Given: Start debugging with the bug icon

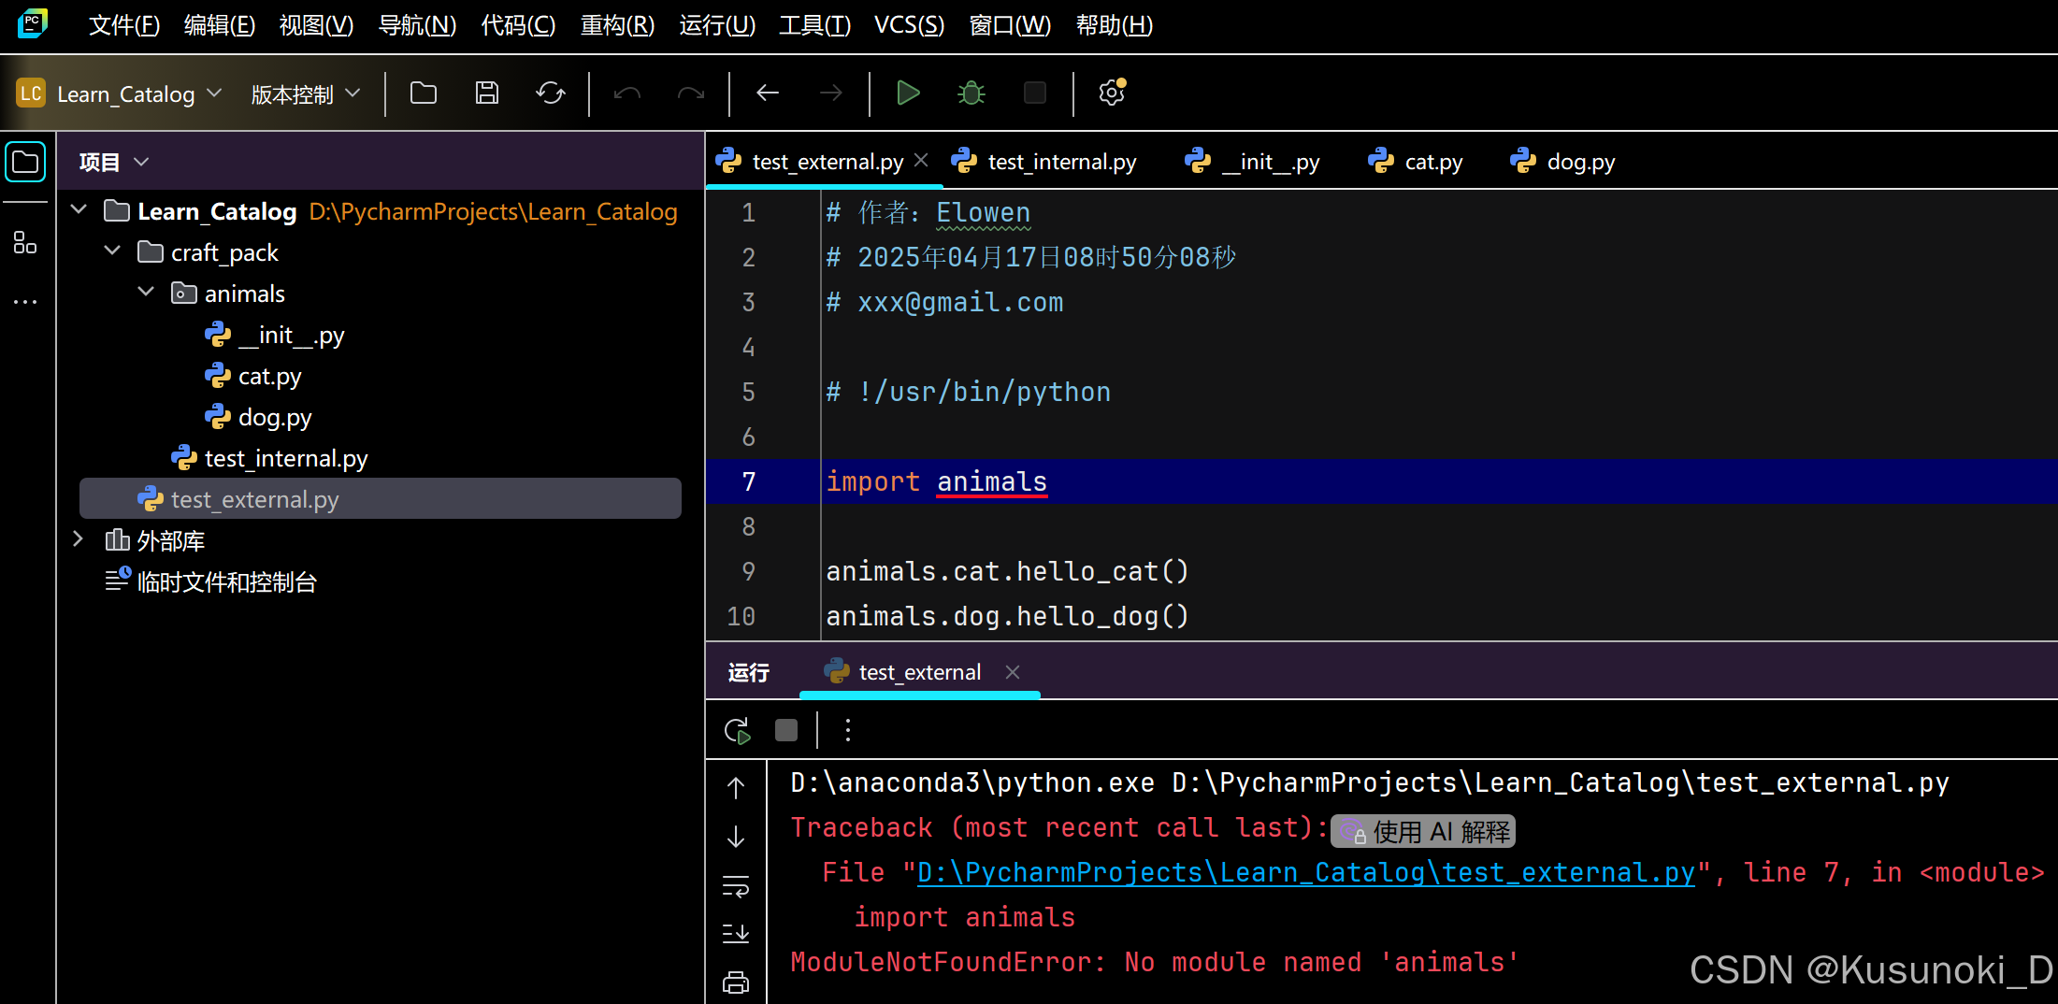Looking at the screenshot, I should (971, 93).
